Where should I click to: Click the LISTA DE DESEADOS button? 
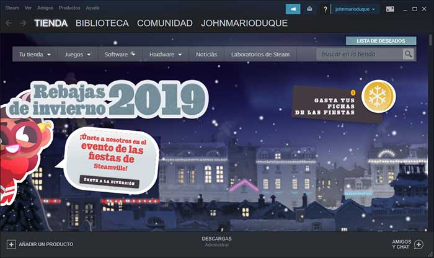click(381, 41)
